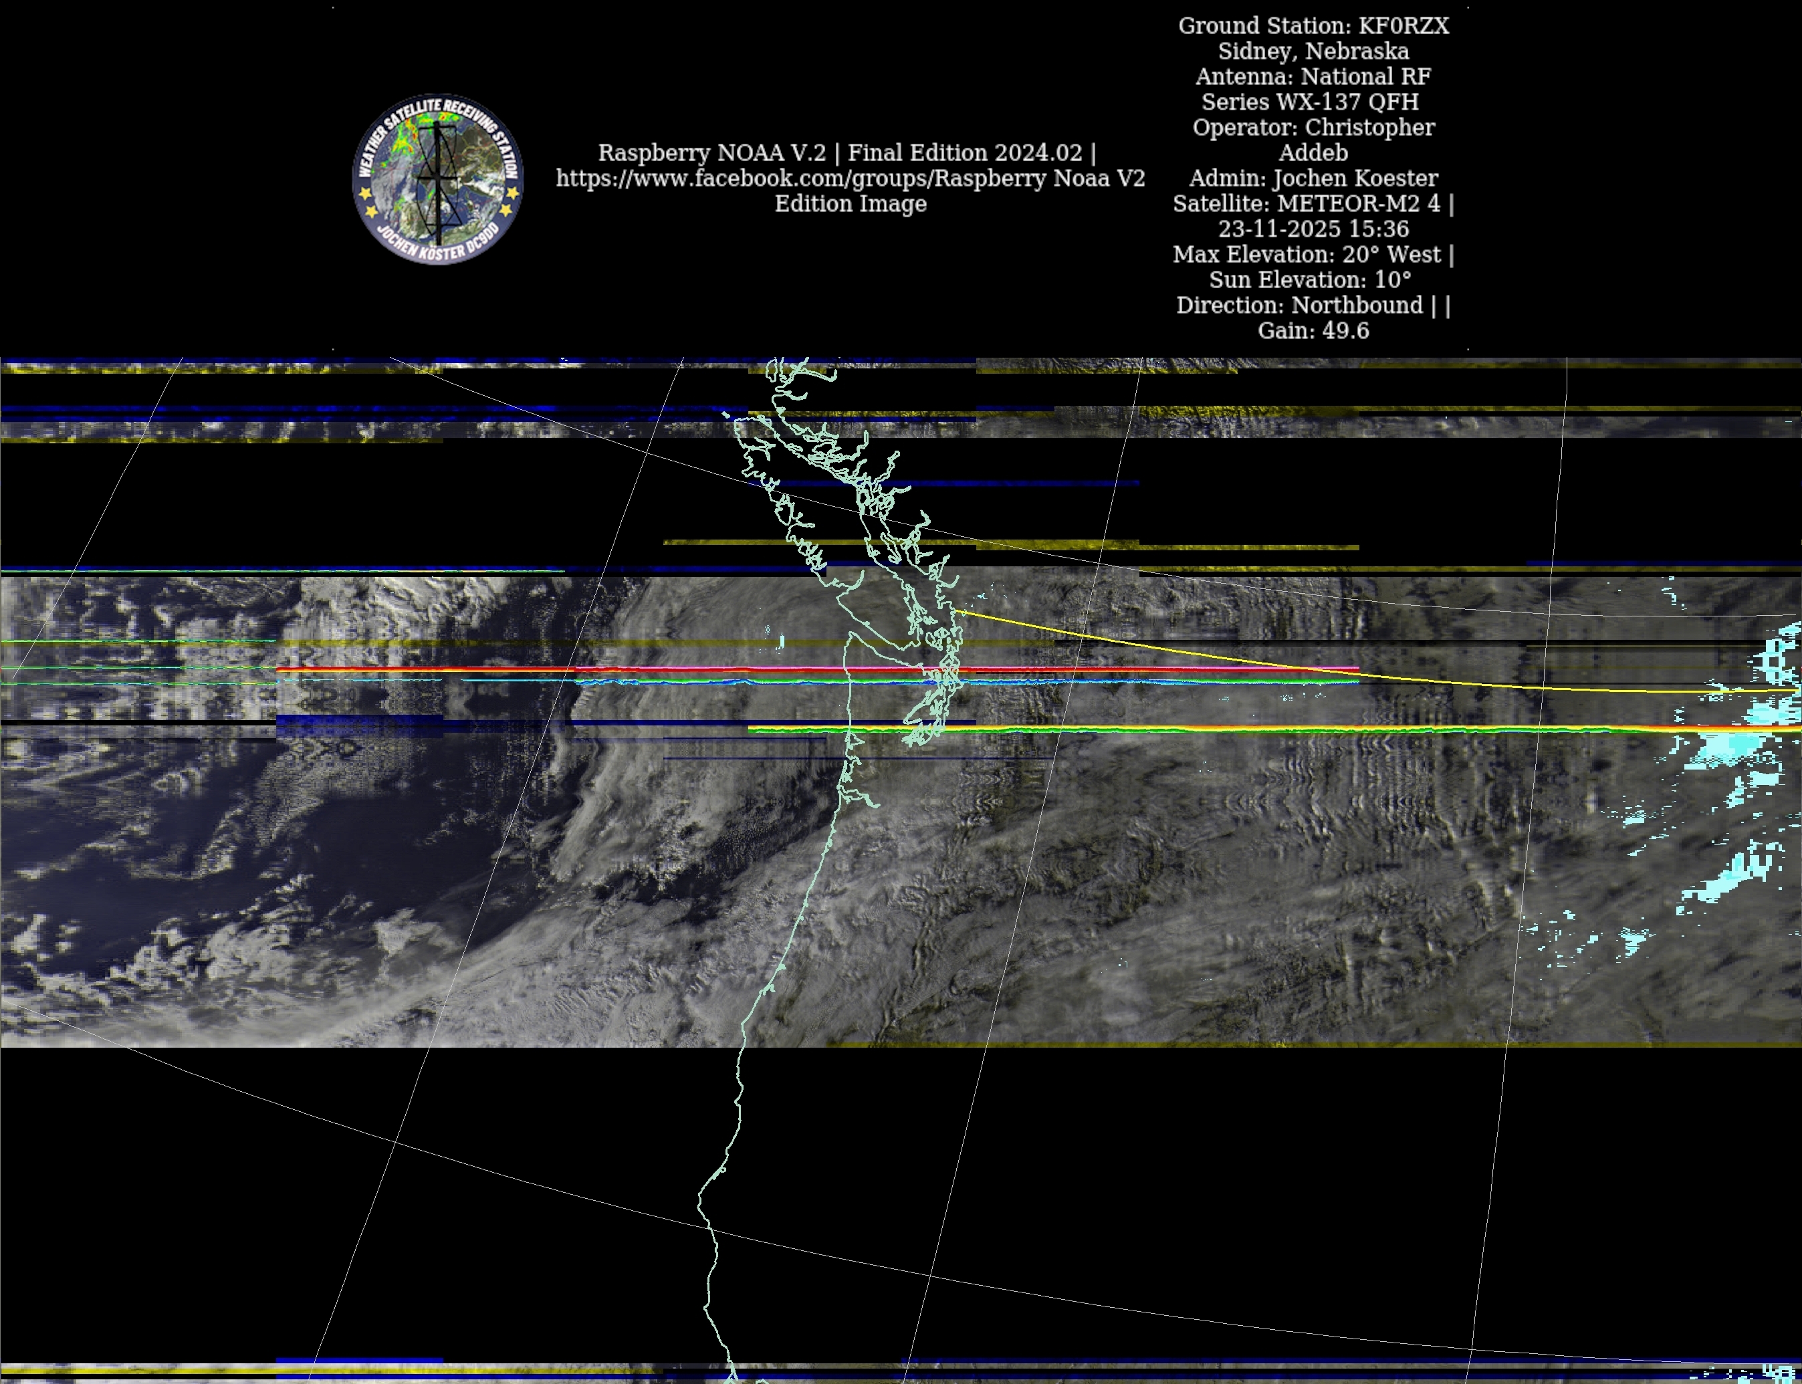
Task: Select the Antenna: National RF text
Action: 1313,78
